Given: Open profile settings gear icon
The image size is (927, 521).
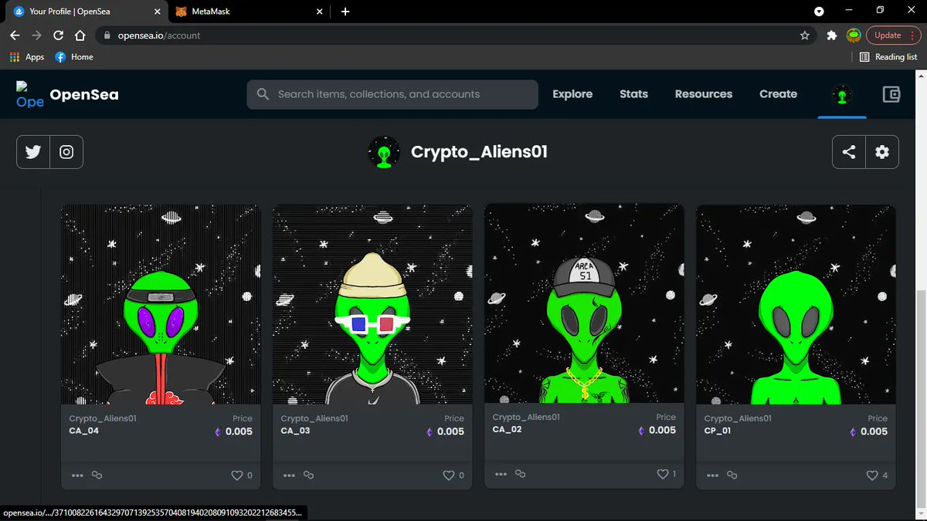Looking at the screenshot, I should point(882,152).
